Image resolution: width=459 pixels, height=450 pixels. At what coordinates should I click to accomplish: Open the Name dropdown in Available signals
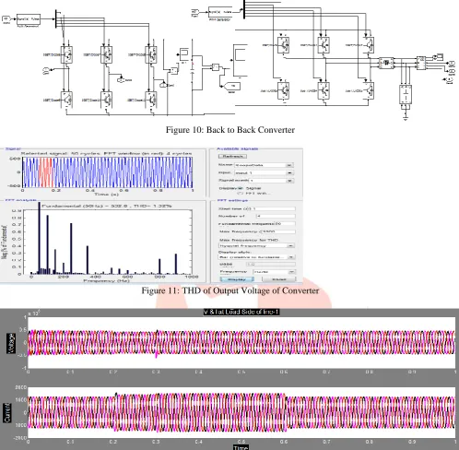click(265, 165)
